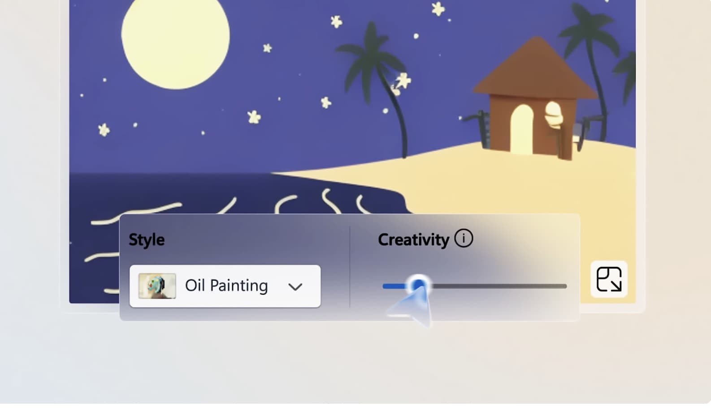Click the expand image icon button
711x410 pixels.
[x=609, y=279]
